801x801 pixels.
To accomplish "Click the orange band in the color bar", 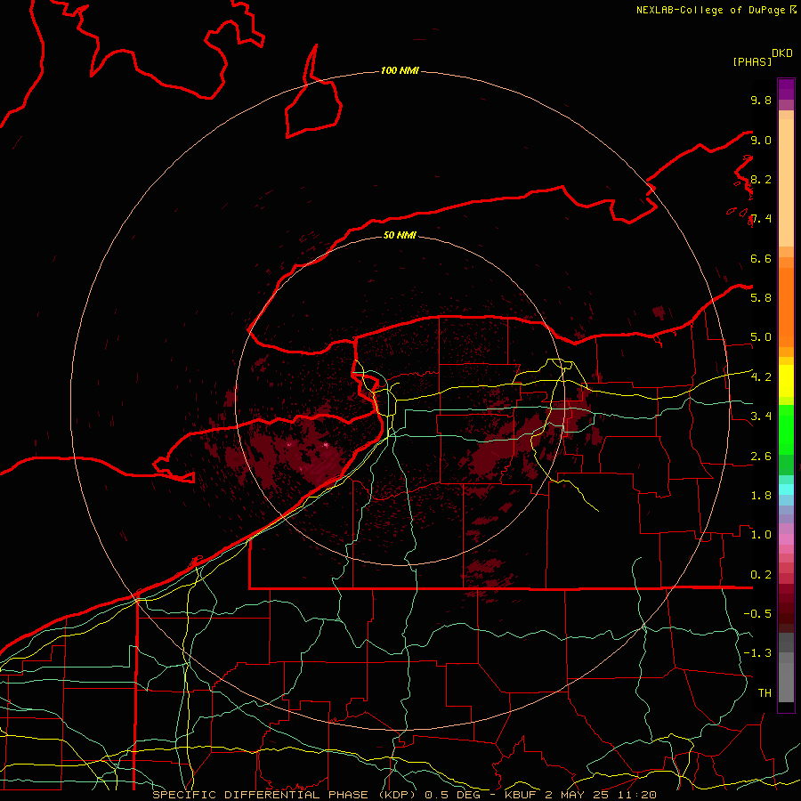I will click(x=786, y=303).
